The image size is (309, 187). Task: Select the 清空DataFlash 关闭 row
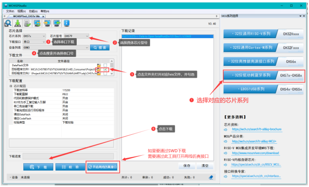[63, 114]
